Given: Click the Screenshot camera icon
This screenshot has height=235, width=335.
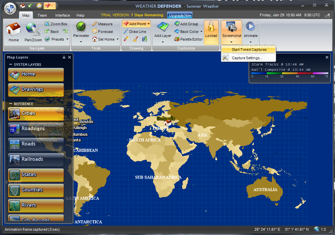Looking at the screenshot, I should [232, 27].
